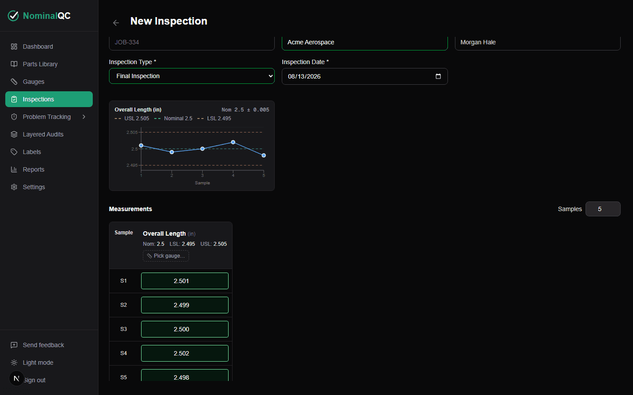
Task: Click the USL 2.505 legend entry
Action: click(132, 118)
